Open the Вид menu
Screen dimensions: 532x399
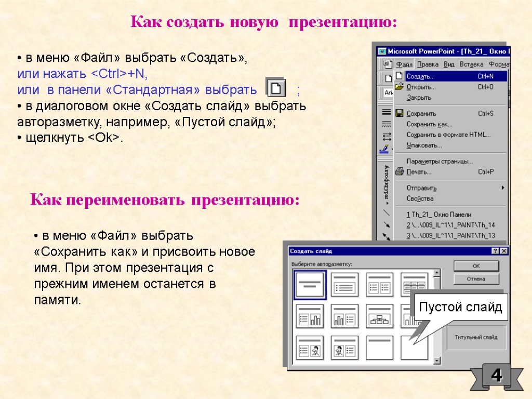click(449, 64)
